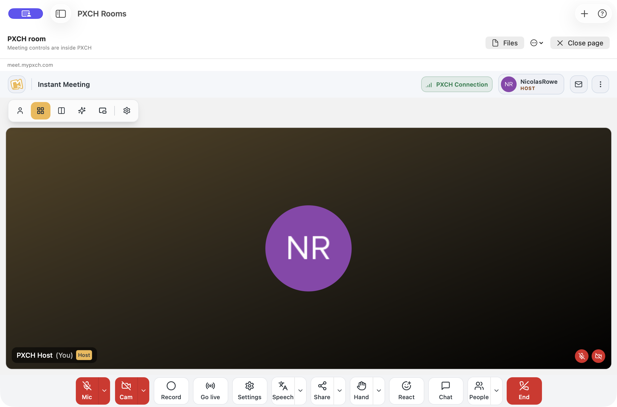Expand the Cam device options chevron
Screen dimensions: 617x407
point(144,391)
